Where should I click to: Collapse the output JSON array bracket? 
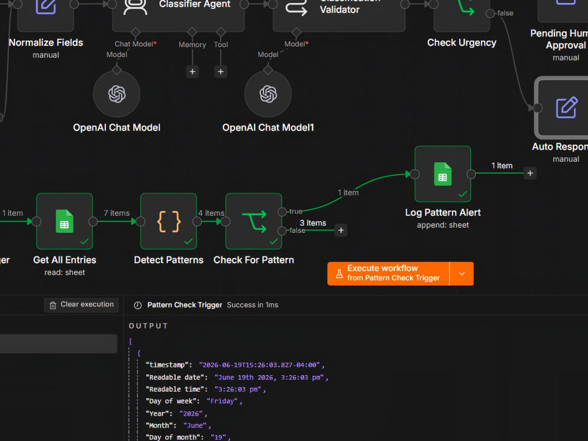click(131, 341)
